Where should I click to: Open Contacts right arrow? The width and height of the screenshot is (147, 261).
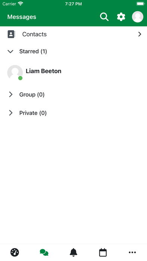click(x=139, y=34)
